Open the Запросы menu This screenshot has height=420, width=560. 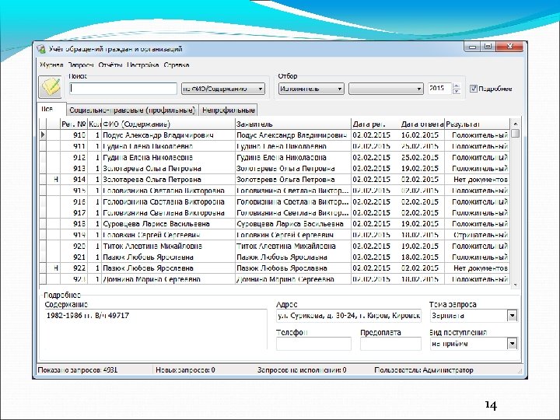pyautogui.click(x=81, y=65)
